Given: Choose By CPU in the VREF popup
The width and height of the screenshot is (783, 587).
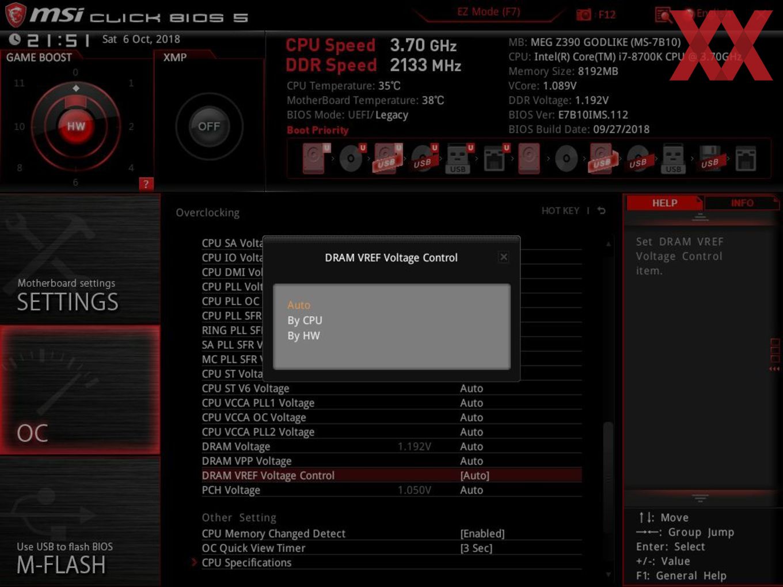Looking at the screenshot, I should [305, 321].
